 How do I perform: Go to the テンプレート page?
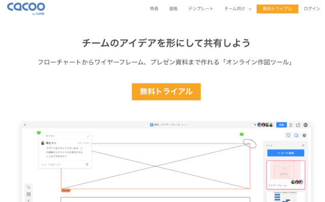201,9
